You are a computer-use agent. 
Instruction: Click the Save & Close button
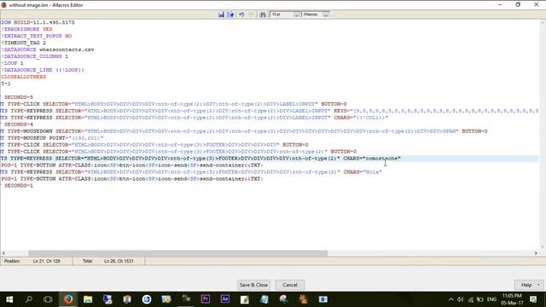(254, 285)
